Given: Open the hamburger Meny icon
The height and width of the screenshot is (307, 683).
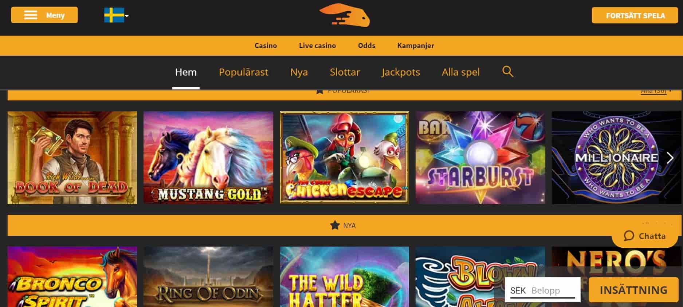Looking at the screenshot, I should [x=31, y=15].
